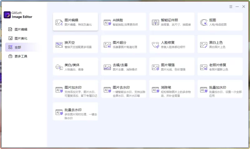Click 黑白照片上色 description text
This screenshot has width=250, height=149.
click(x=217, y=47)
